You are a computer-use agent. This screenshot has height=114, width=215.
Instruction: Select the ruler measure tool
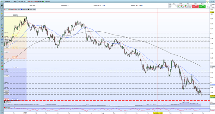pos(2,16)
